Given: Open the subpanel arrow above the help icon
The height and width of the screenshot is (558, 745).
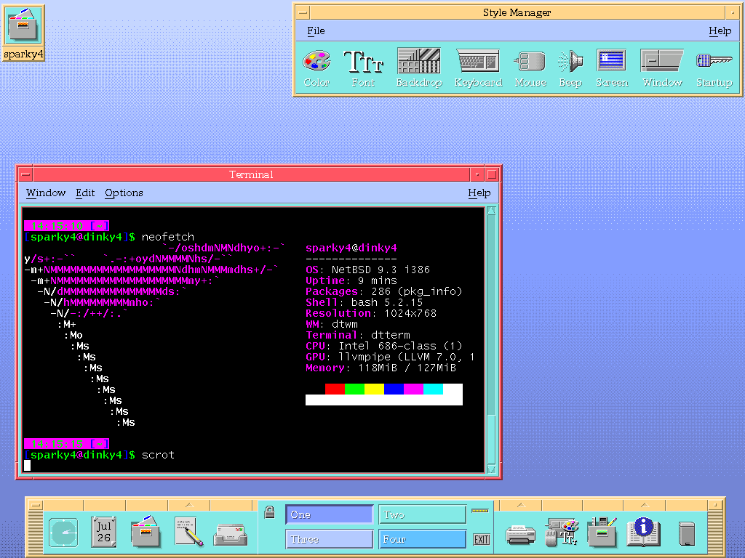Looking at the screenshot, I should (644, 504).
